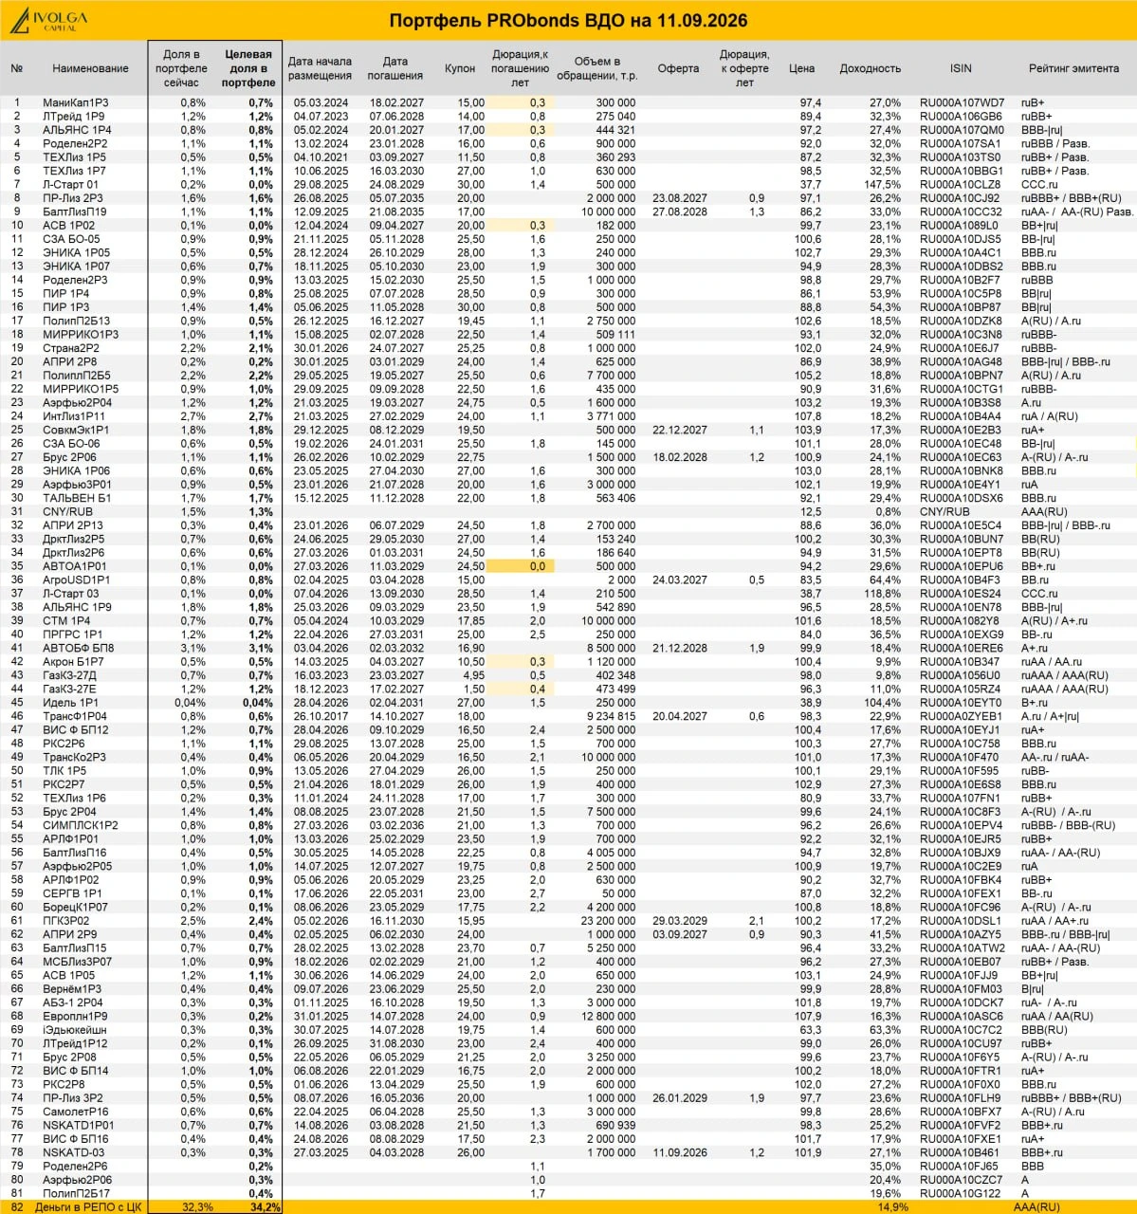Viewport: 1137px width, 1214px height.
Task: Click the 'Рейтинг эмитента' column header
Action: (x=1073, y=68)
